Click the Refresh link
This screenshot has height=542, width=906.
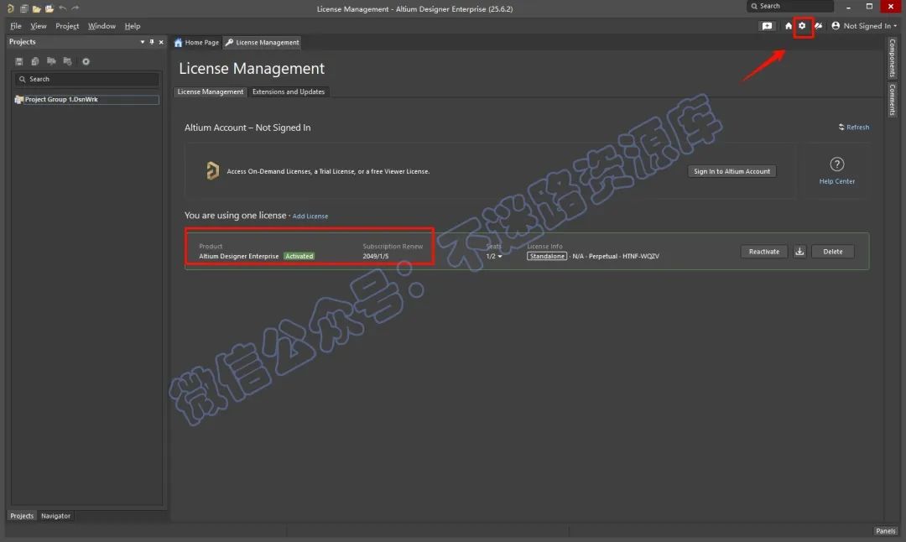point(853,128)
